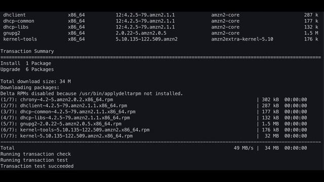The image size is (324, 182).
Task: Click the chrony-4.2-5 rpm download line
Action: pyautogui.click(x=154, y=100)
